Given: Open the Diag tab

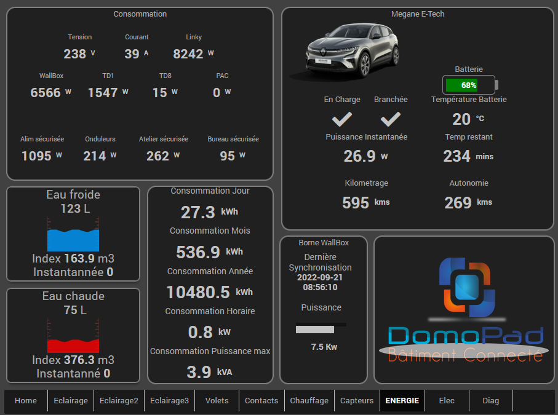Looking at the screenshot, I should coord(491,400).
